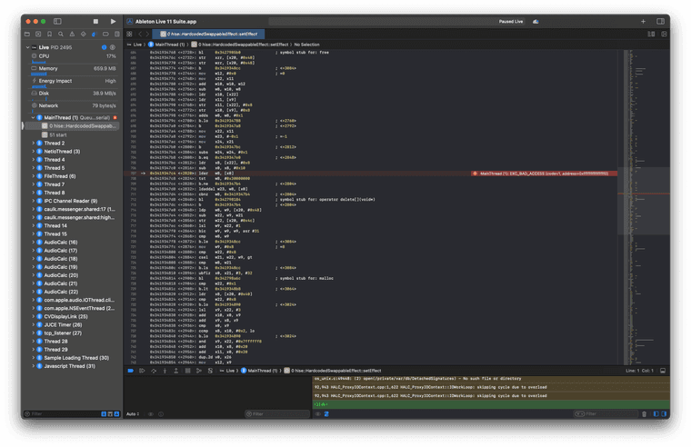Expand IPC Channel Reader (9)
This screenshot has width=691, height=447.
[33, 201]
